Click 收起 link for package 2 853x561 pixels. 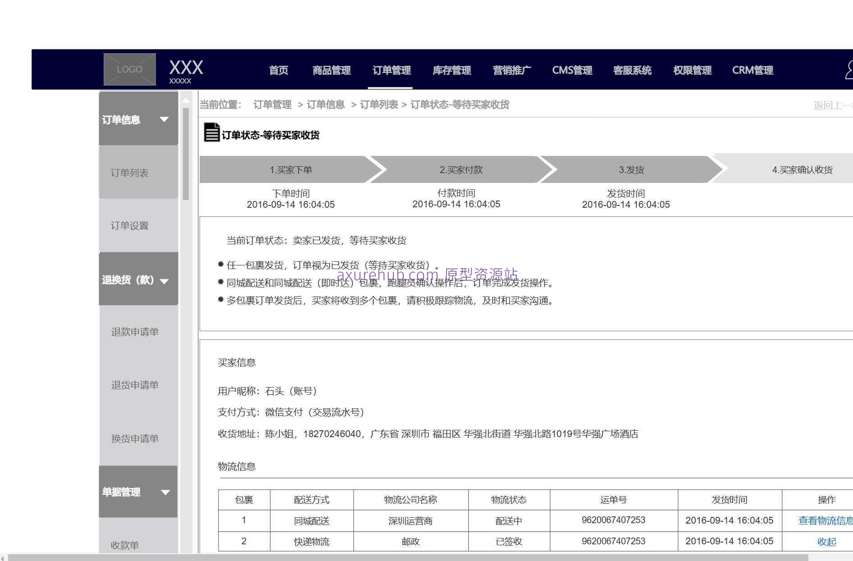click(x=827, y=541)
